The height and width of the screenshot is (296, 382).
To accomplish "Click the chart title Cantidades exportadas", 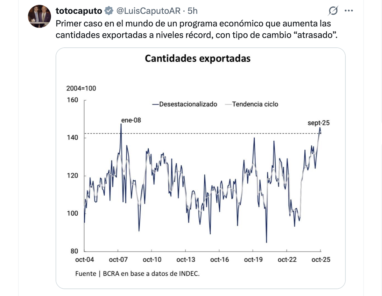I will 198,58.
